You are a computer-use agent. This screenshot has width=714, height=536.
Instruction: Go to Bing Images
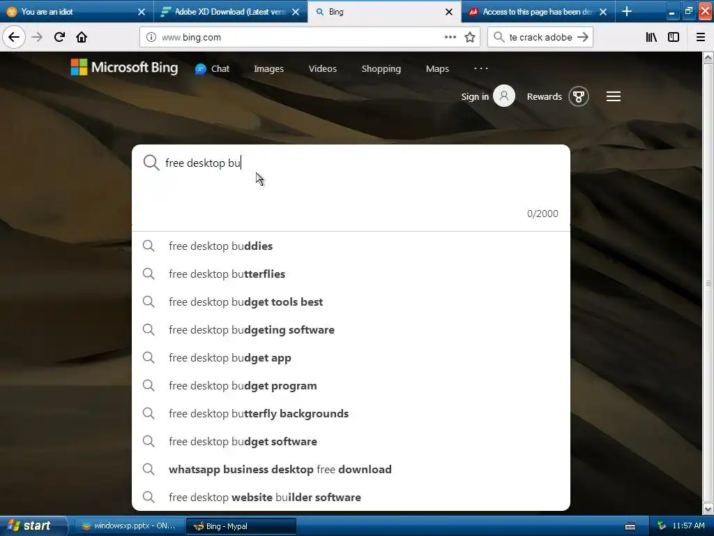(268, 69)
